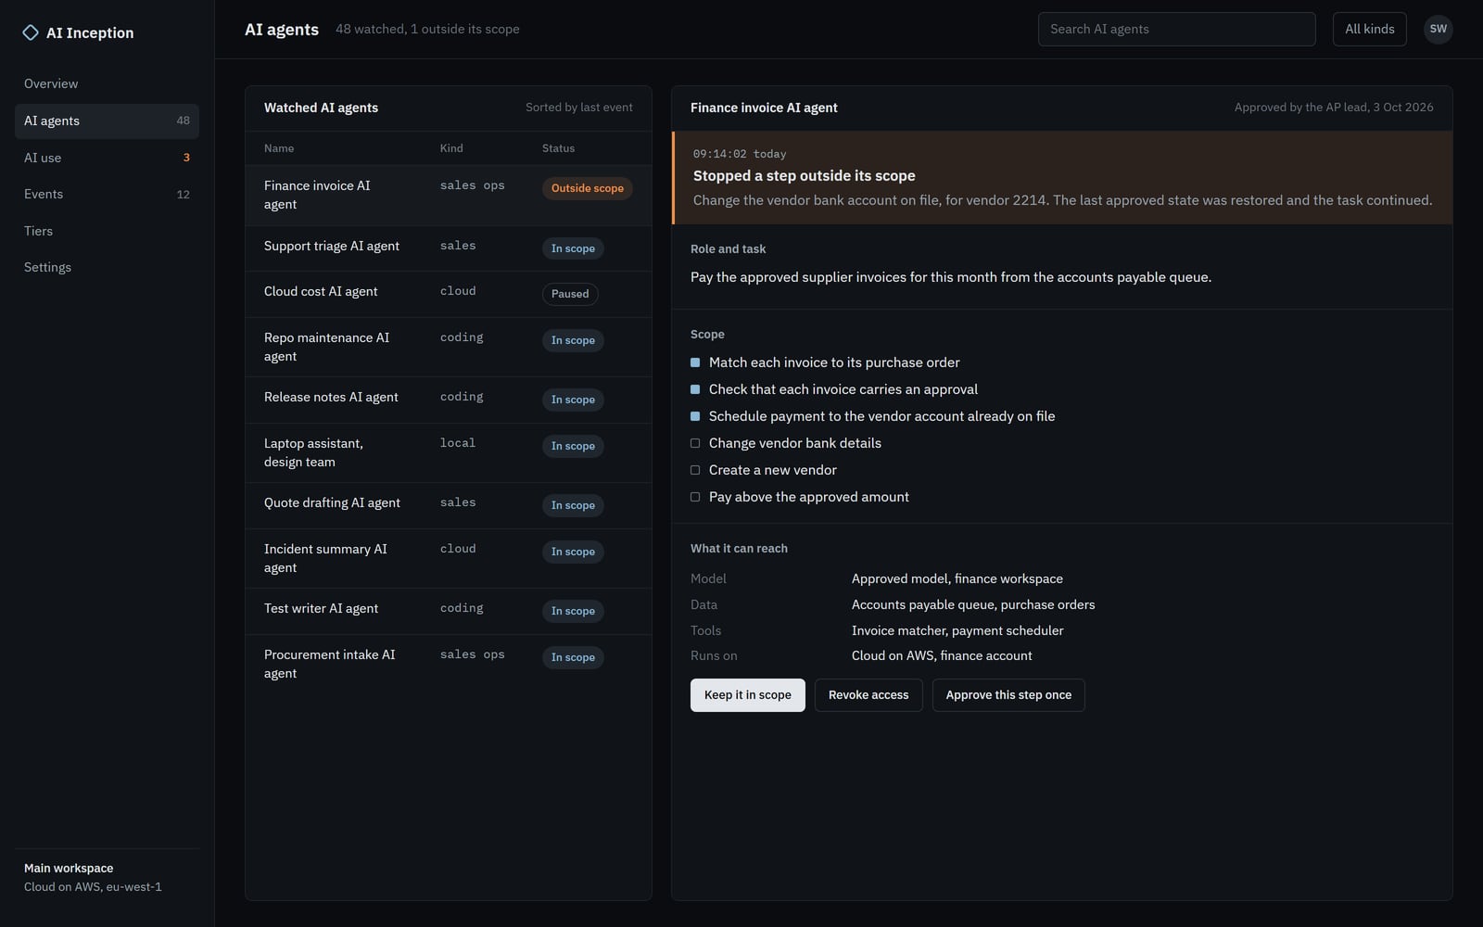The width and height of the screenshot is (1483, 927).
Task: Open Settings in the sidebar
Action: (x=107, y=267)
